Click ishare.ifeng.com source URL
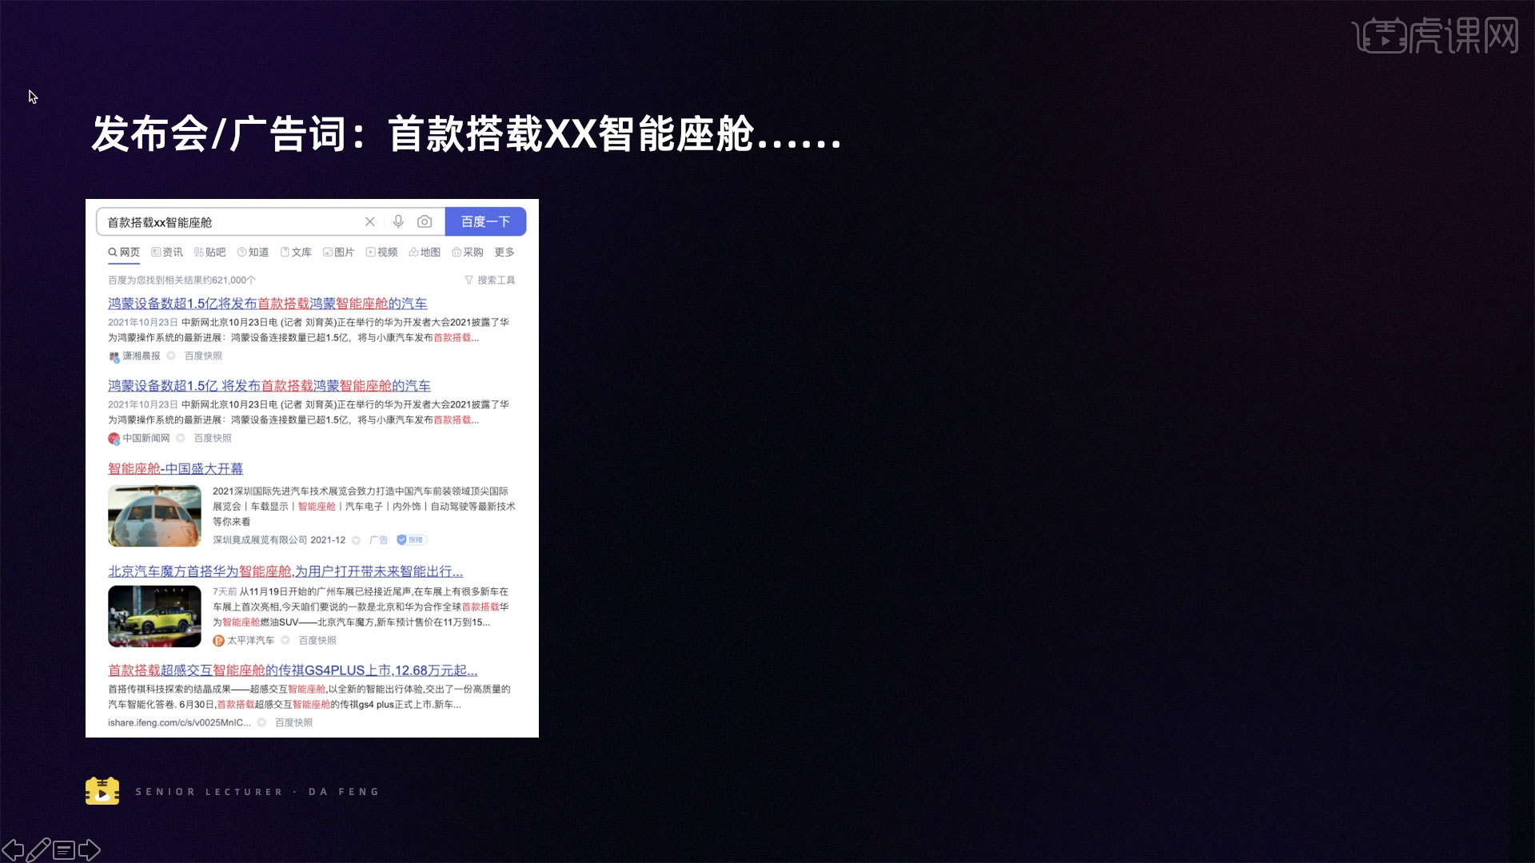This screenshot has width=1535, height=863. tap(180, 723)
